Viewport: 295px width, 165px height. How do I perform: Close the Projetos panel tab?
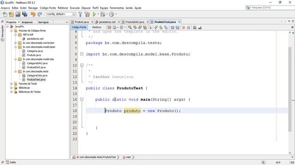18,22
